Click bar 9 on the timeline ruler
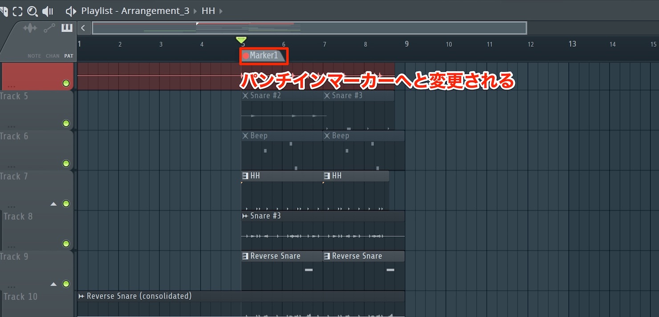The height and width of the screenshot is (317, 659). coord(407,44)
